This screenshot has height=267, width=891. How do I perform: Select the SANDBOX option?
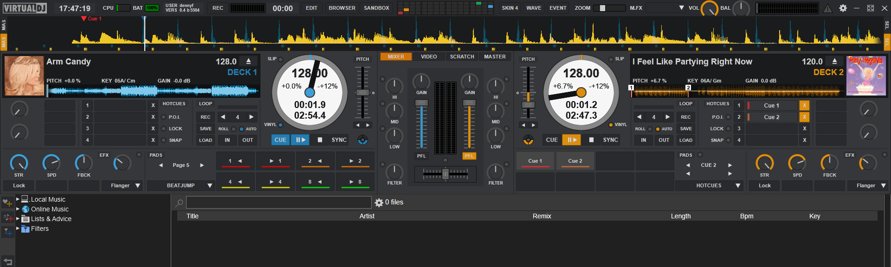point(376,8)
